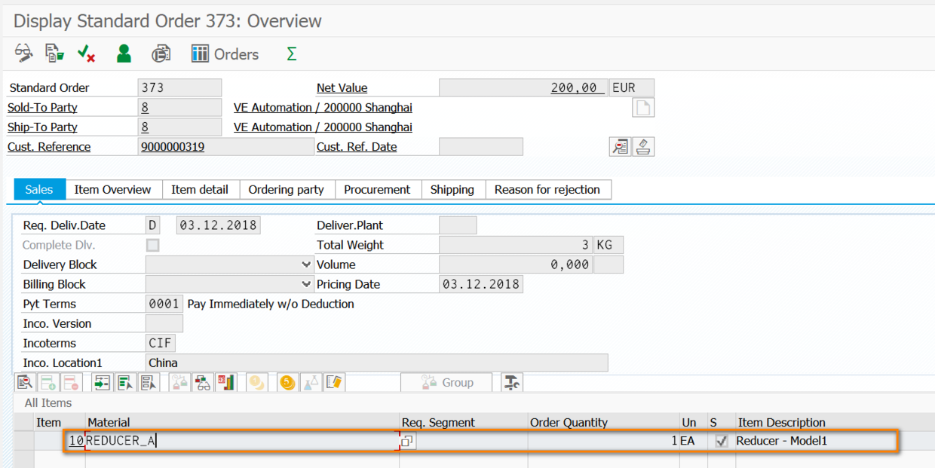The width and height of the screenshot is (935, 468).
Task: Click the Pricing Date field
Action: 481,284
